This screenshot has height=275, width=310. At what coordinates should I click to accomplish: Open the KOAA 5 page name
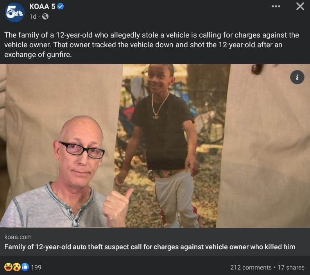tap(42, 7)
